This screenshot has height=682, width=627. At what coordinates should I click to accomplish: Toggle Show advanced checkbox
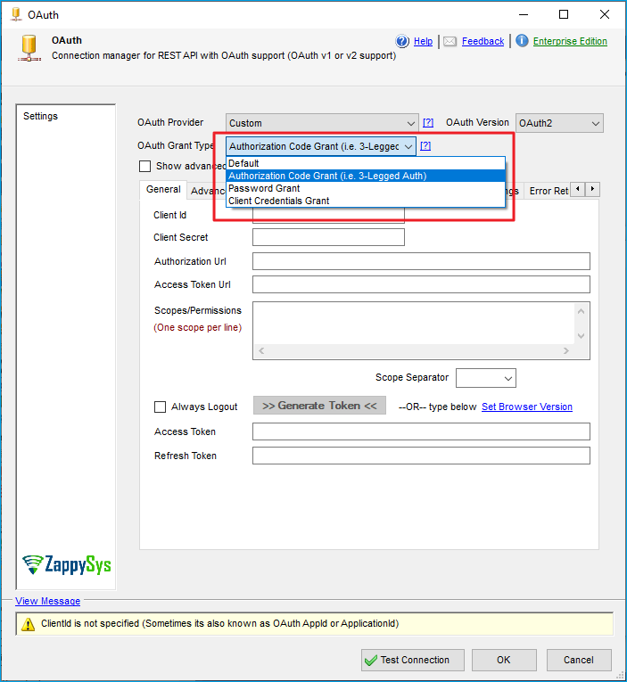[x=144, y=166]
